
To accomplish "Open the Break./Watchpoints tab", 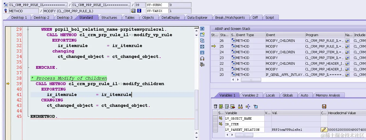I will (230, 17).
